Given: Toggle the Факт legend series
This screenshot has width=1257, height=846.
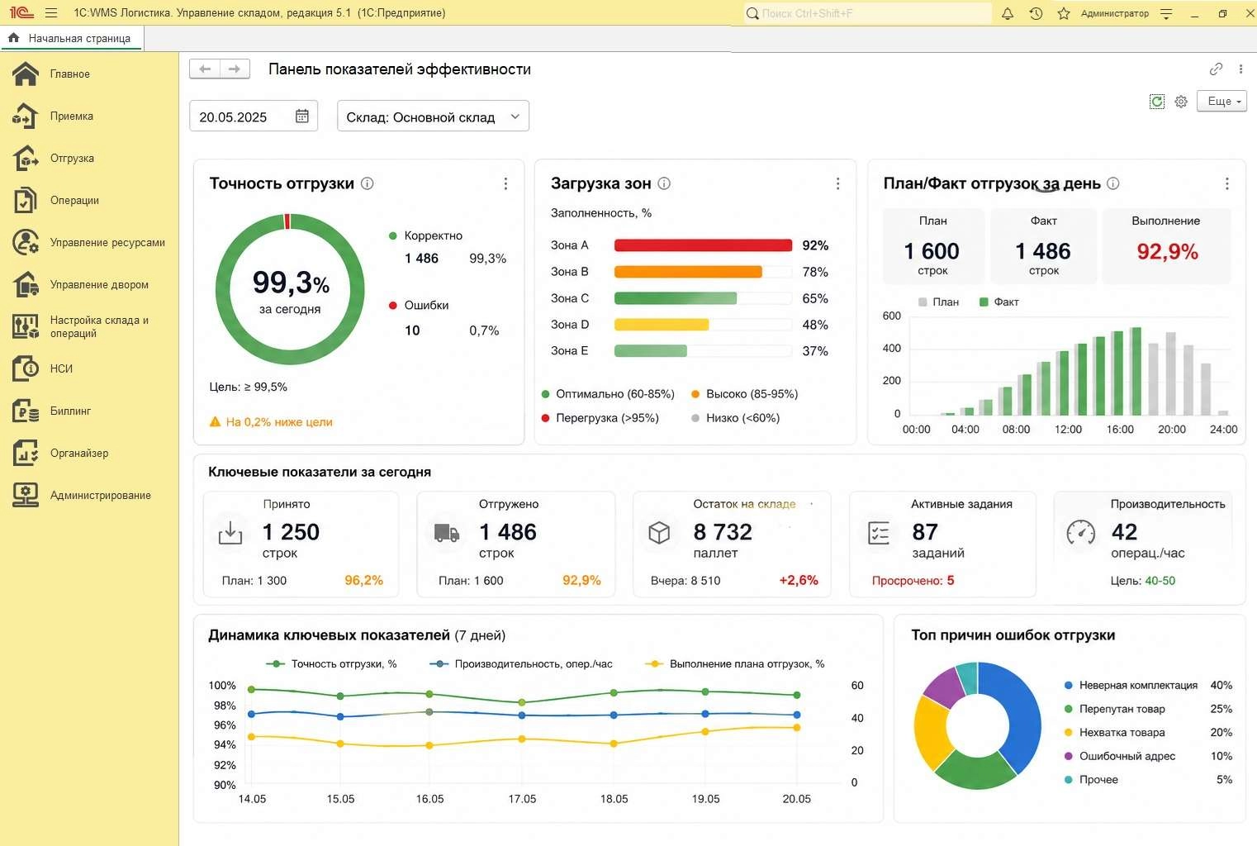Looking at the screenshot, I should (999, 302).
